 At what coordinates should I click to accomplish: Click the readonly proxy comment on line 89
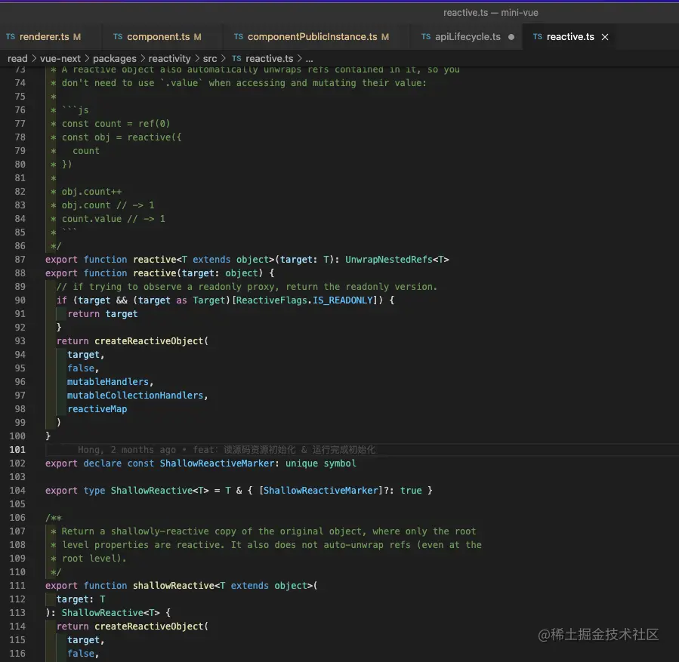[247, 287]
